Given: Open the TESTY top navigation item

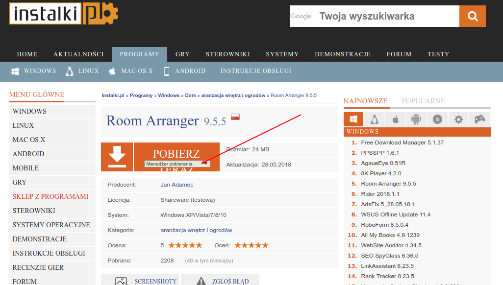Looking at the screenshot, I should point(438,54).
